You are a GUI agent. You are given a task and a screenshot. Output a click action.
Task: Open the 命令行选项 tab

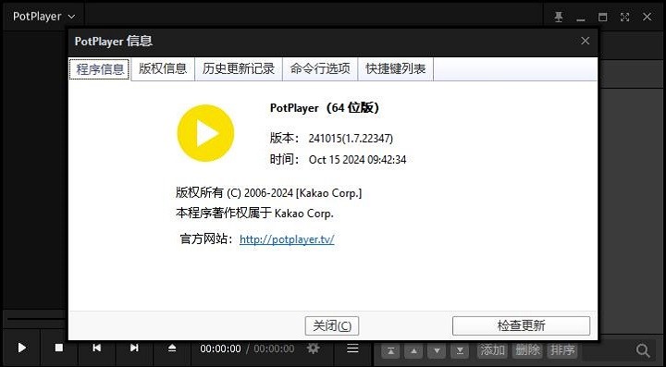(320, 68)
